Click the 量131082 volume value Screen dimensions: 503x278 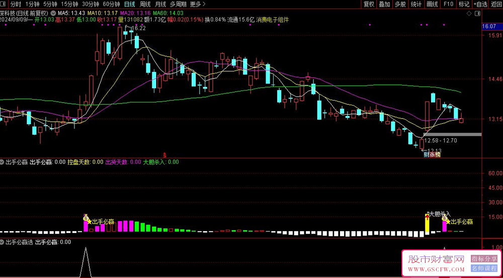click(x=130, y=20)
